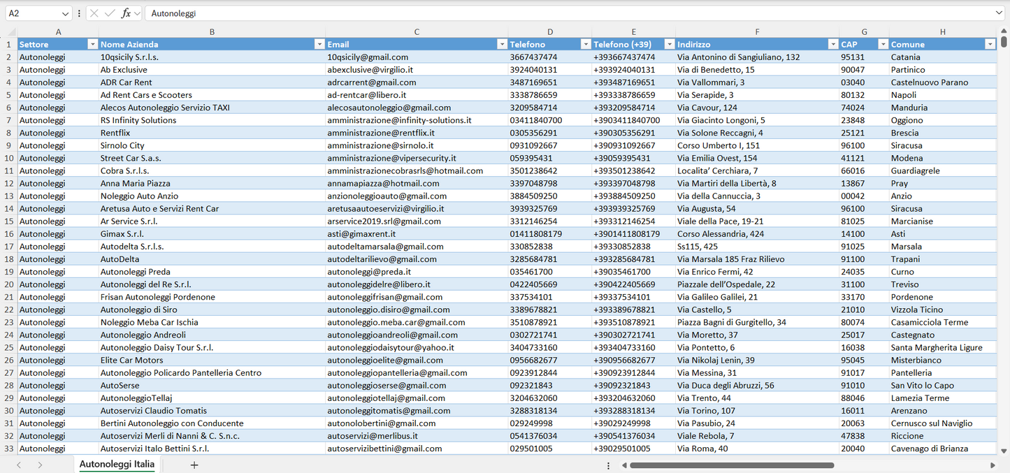Select row 15 header
Viewport: 1010px width, 473px height.
(x=9, y=221)
